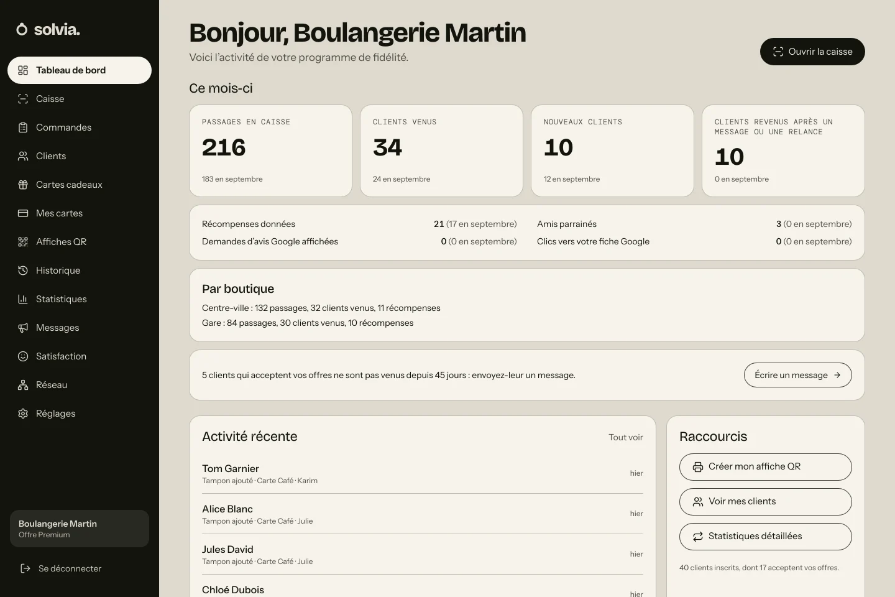
Task: Go to Réglages in the sidebar
Action: [80, 414]
